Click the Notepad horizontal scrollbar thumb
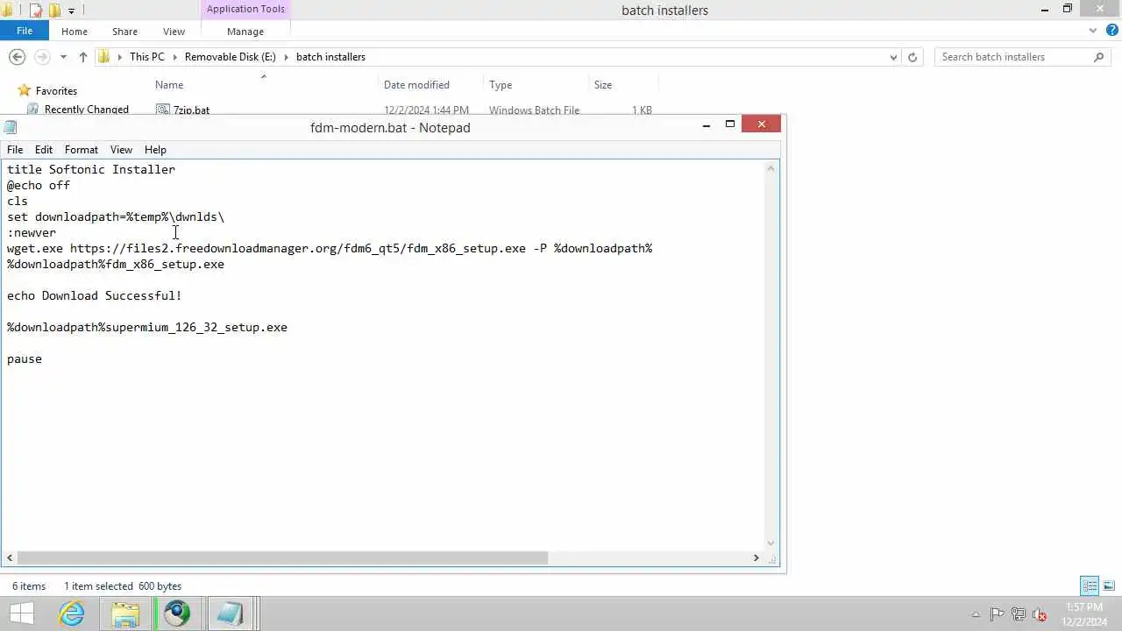The width and height of the screenshot is (1122, 631). tap(282, 557)
